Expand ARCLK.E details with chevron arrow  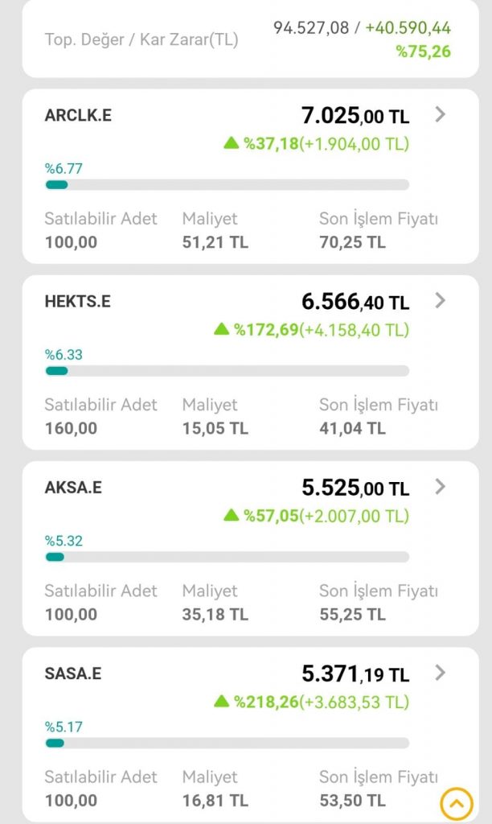pyautogui.click(x=440, y=115)
